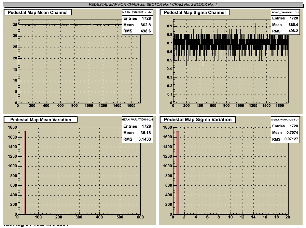Select the Pedestal Map Sigma Channel title box
The image size is (306, 228).
click(195, 13)
